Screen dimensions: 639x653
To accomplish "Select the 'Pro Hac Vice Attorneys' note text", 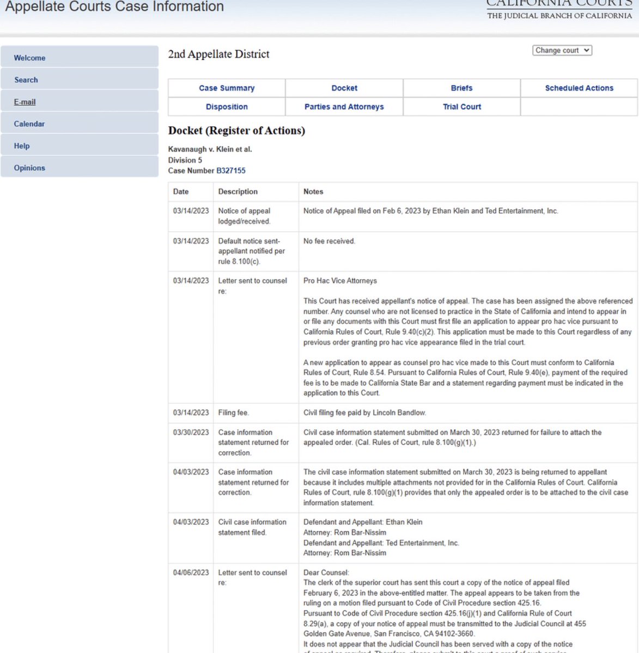I will click(340, 281).
